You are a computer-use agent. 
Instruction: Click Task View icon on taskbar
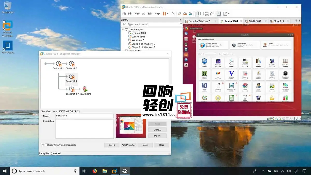pyautogui.click(x=84, y=171)
